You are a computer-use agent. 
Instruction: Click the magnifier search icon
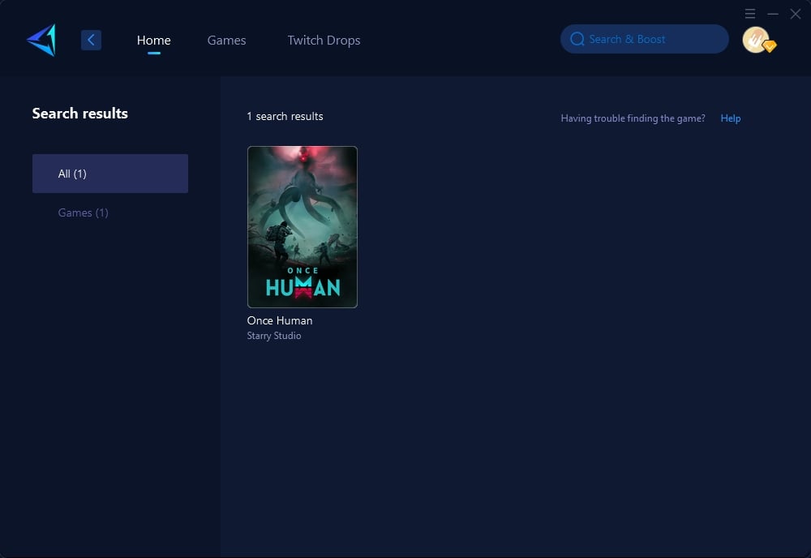(x=577, y=39)
